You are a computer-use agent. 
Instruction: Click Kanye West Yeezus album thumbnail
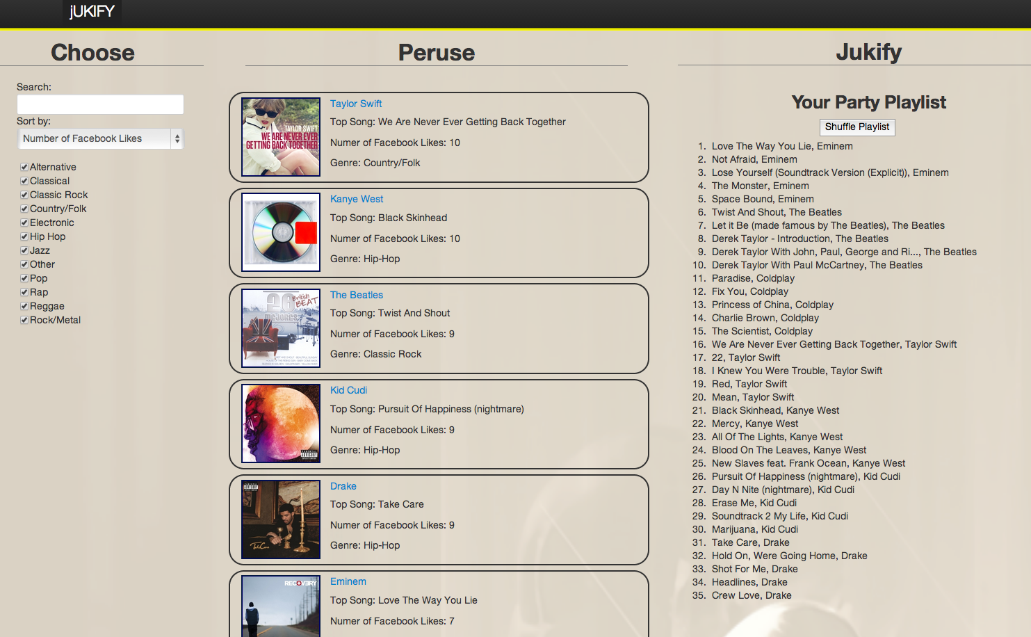tap(281, 232)
